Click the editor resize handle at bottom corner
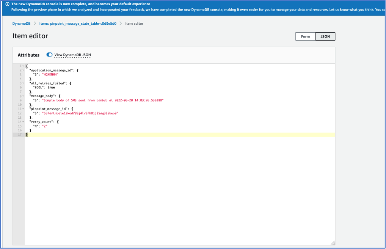 point(333,243)
